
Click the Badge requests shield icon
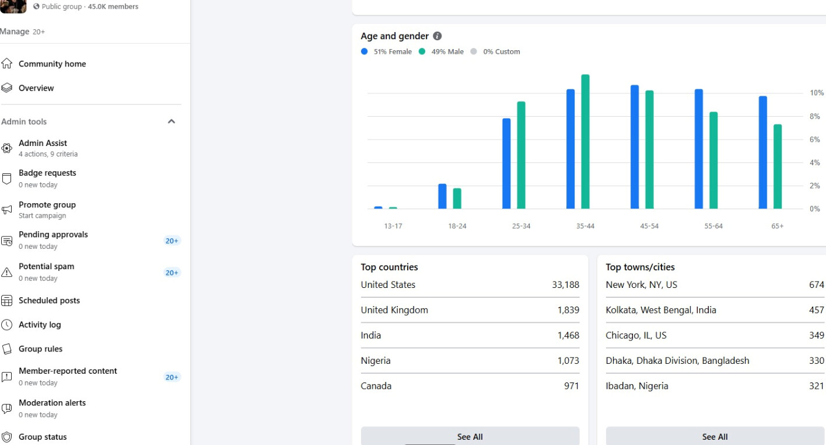coord(7,179)
